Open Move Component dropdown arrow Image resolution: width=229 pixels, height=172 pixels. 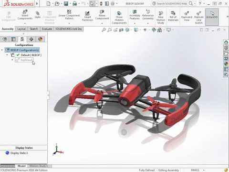coord(102,23)
